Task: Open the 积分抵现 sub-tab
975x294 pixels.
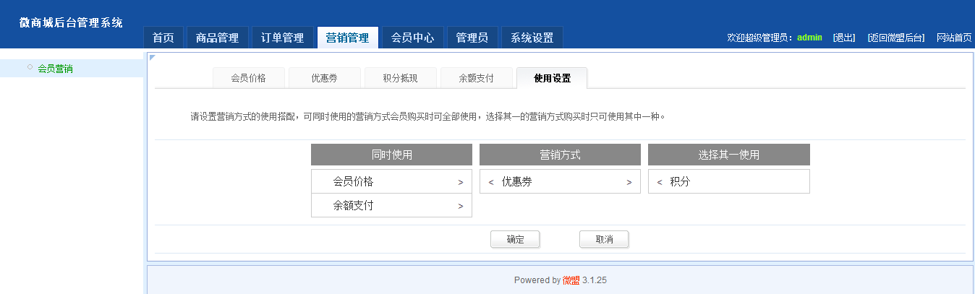Action: [x=400, y=78]
